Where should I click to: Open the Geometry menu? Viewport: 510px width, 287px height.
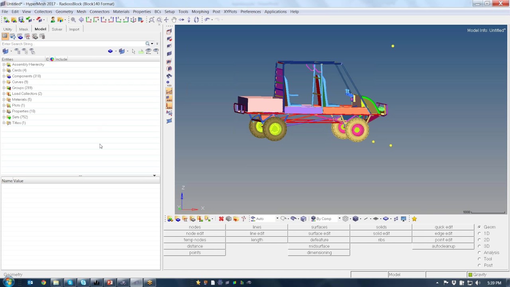64,12
